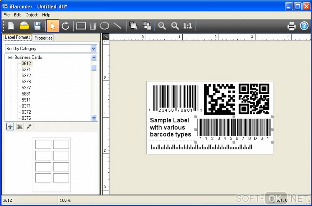Select label format 5371 in the list
This screenshot has width=312, height=206.
click(26, 69)
